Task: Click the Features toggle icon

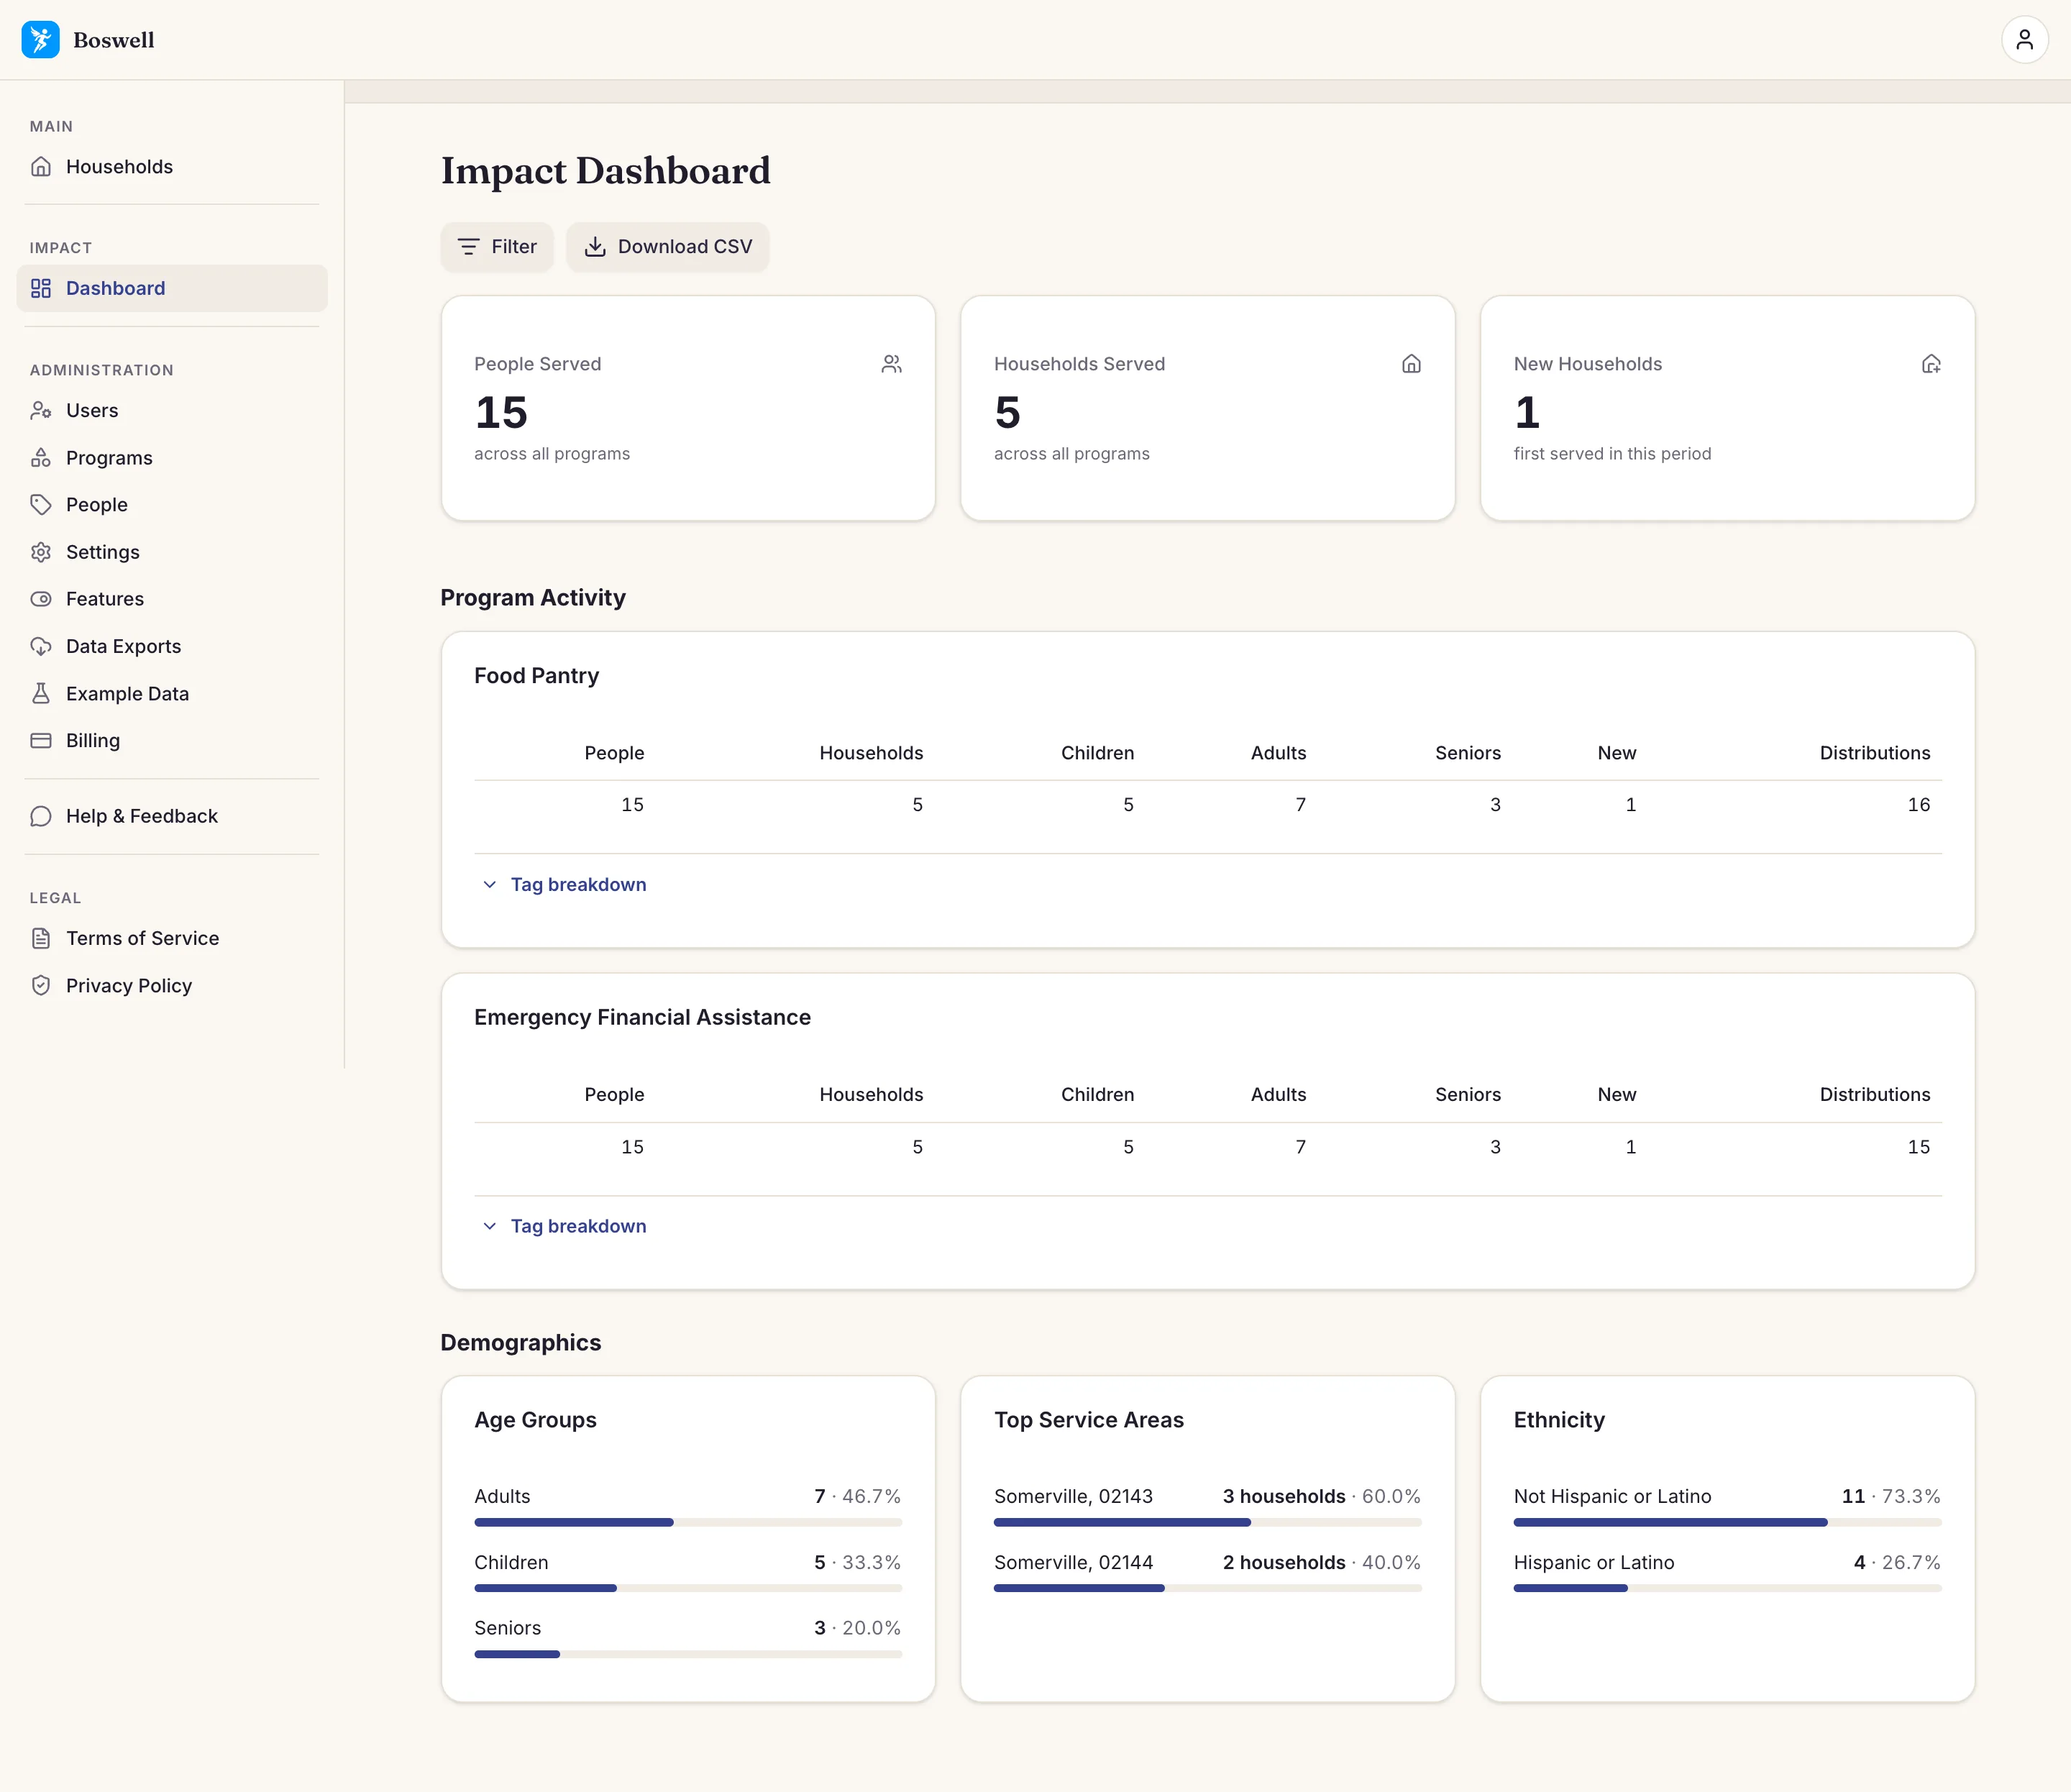Action: (x=41, y=599)
